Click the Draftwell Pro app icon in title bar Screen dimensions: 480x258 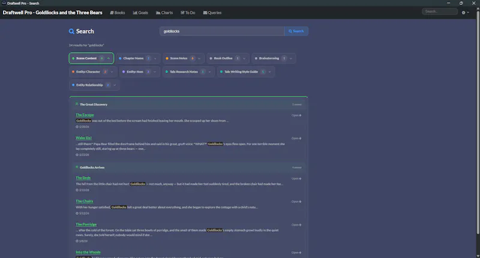click(x=4, y=3)
